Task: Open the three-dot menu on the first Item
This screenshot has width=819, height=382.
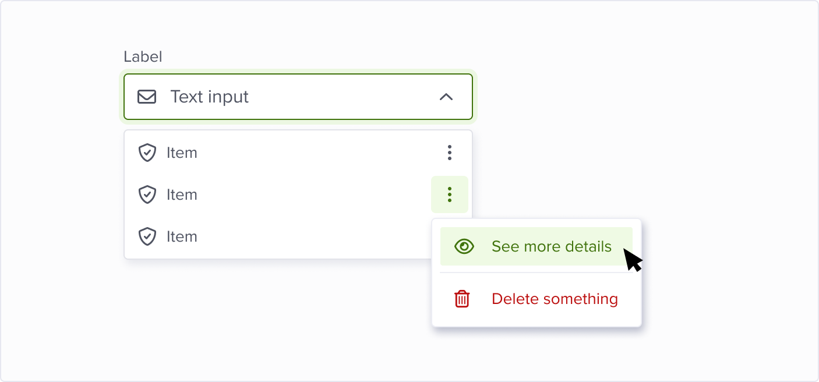Action: (449, 153)
